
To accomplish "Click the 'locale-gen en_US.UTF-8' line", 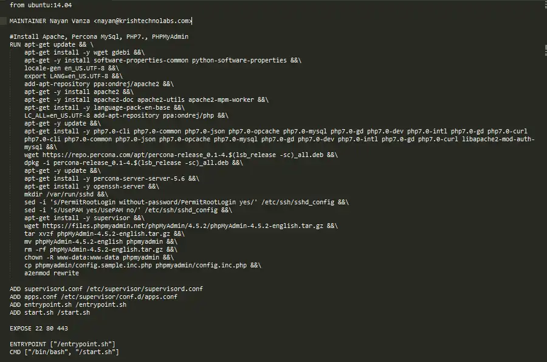I will pos(72,69).
